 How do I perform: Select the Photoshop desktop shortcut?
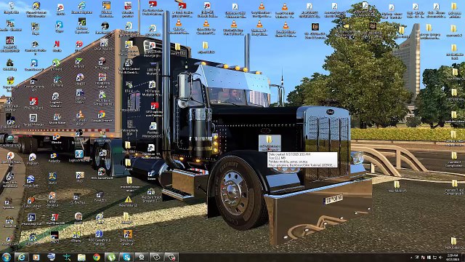(x=31, y=219)
